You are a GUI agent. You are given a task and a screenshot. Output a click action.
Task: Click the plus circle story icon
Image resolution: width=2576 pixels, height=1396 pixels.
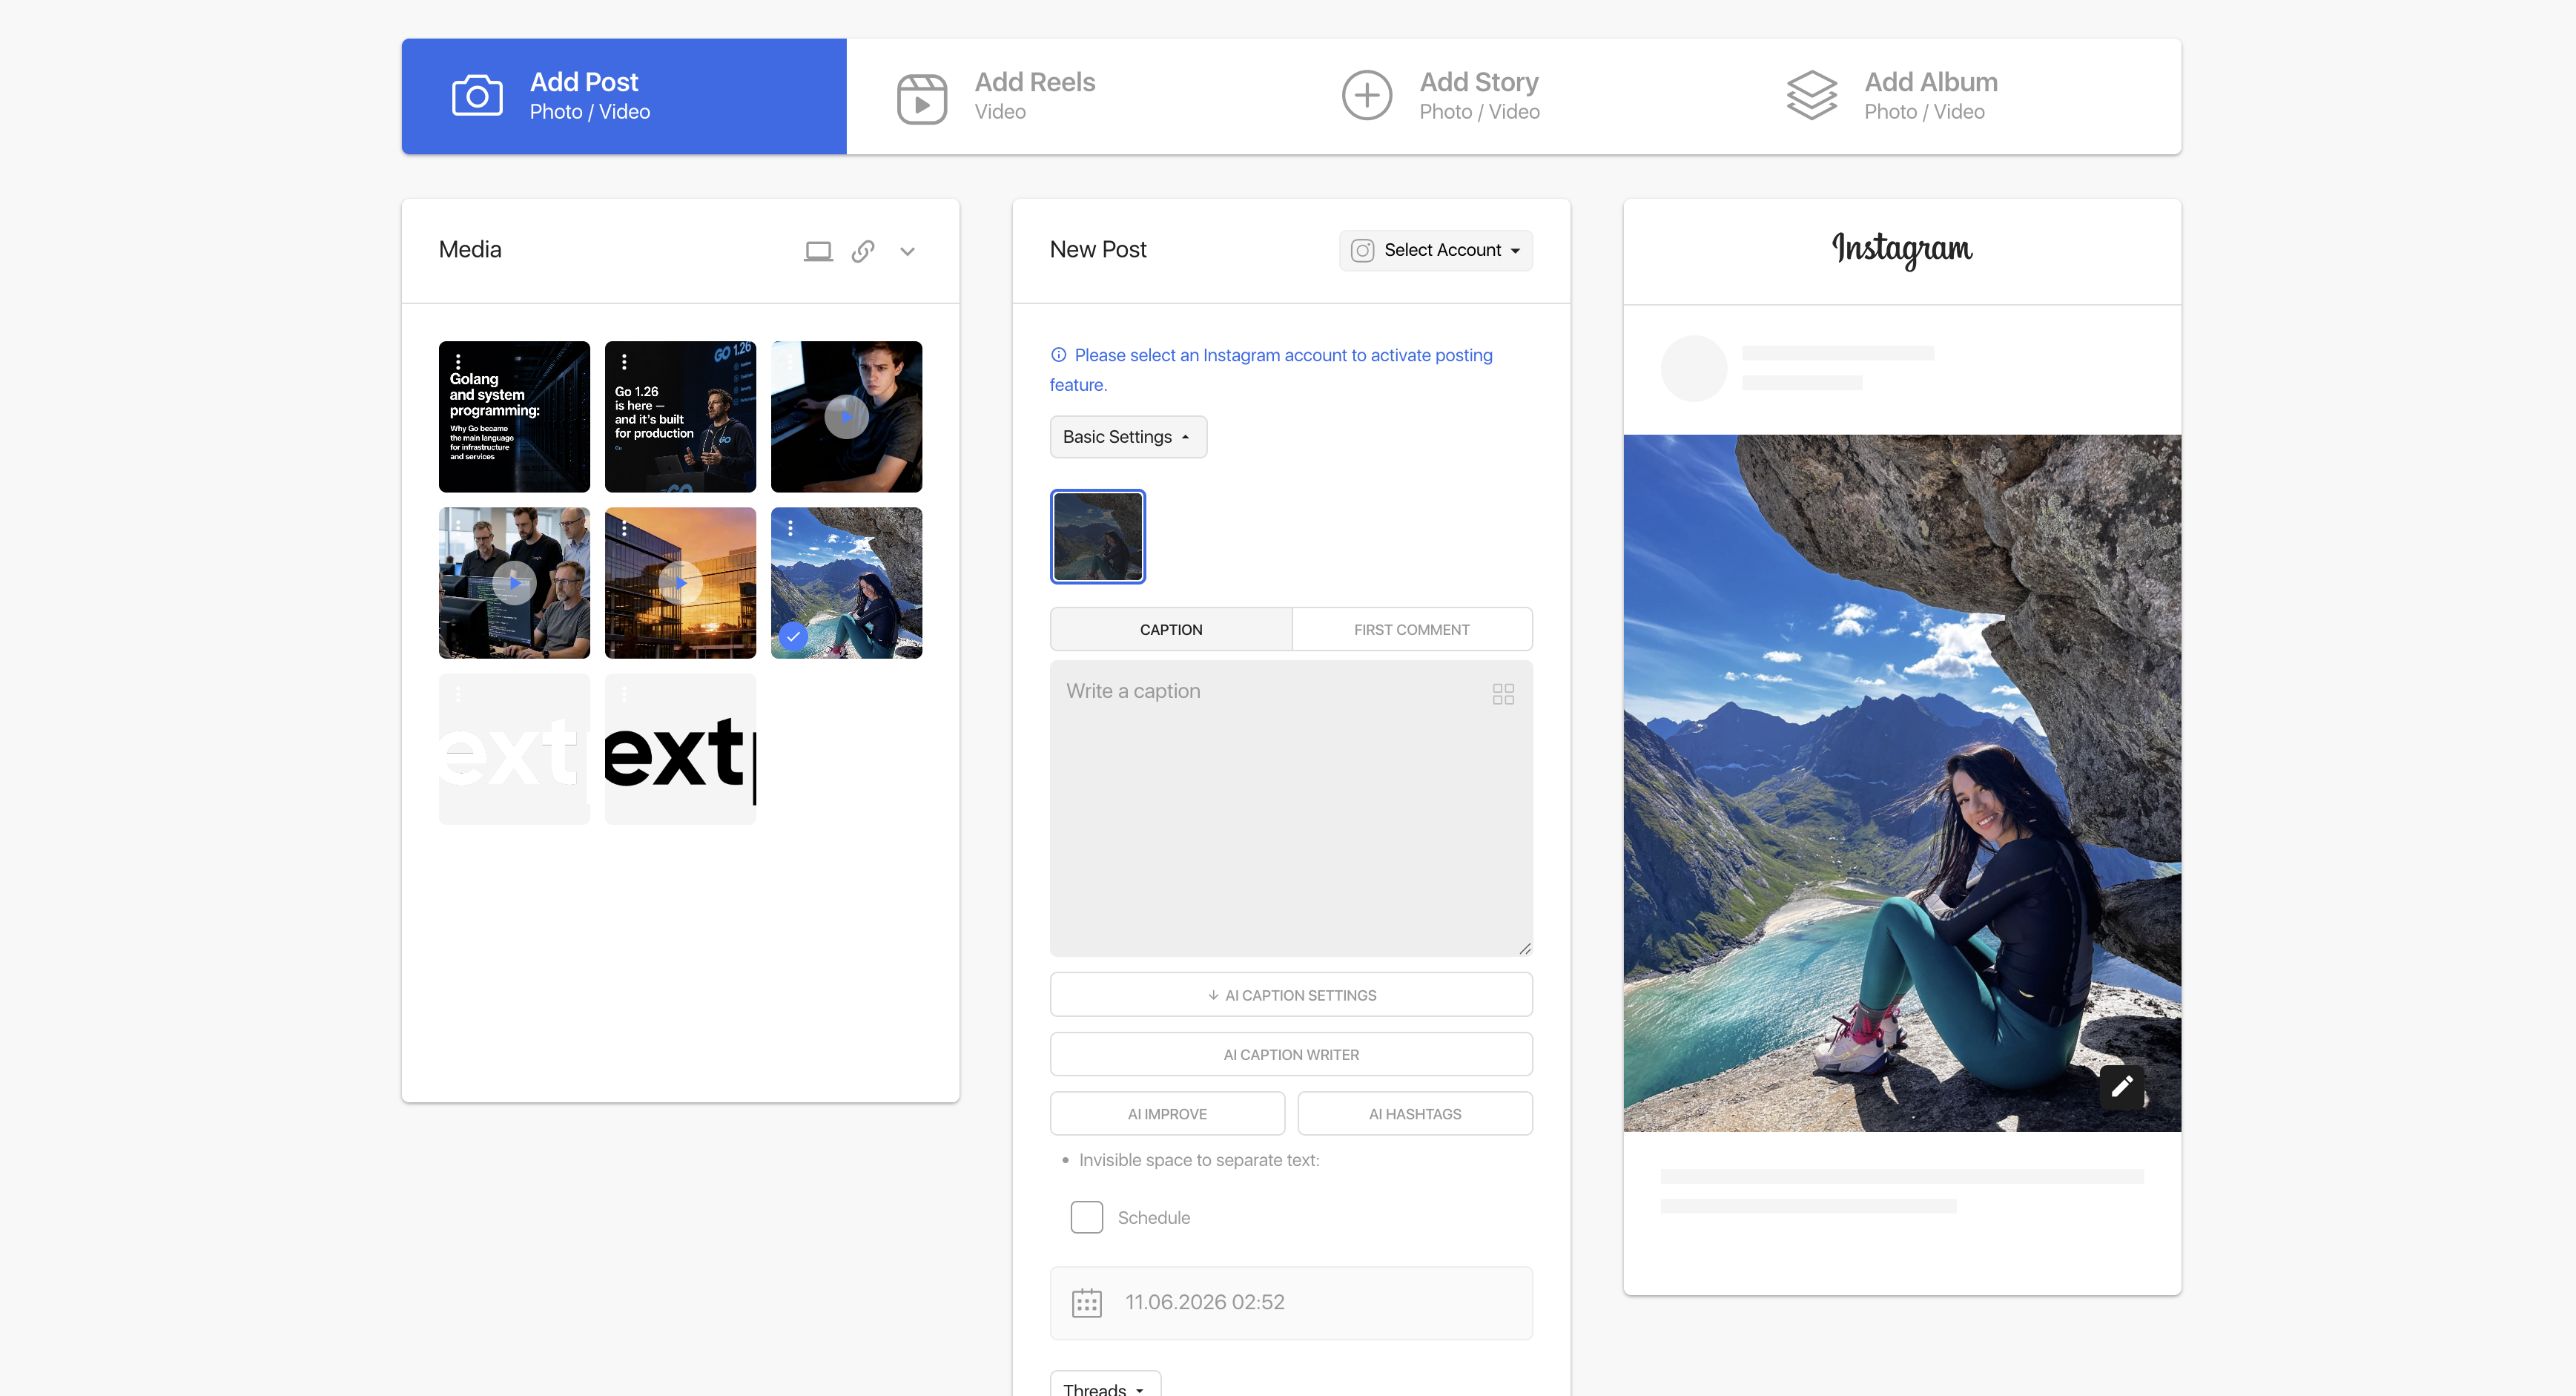1367,96
